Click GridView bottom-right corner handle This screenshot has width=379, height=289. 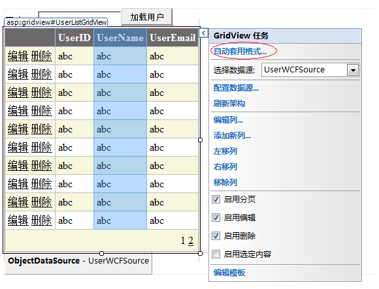coord(200,253)
